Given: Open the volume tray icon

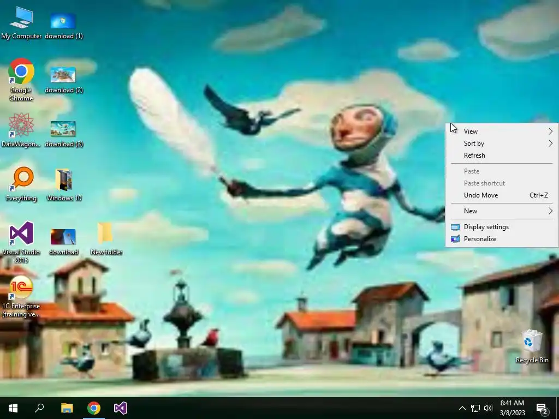Looking at the screenshot, I should (488, 408).
